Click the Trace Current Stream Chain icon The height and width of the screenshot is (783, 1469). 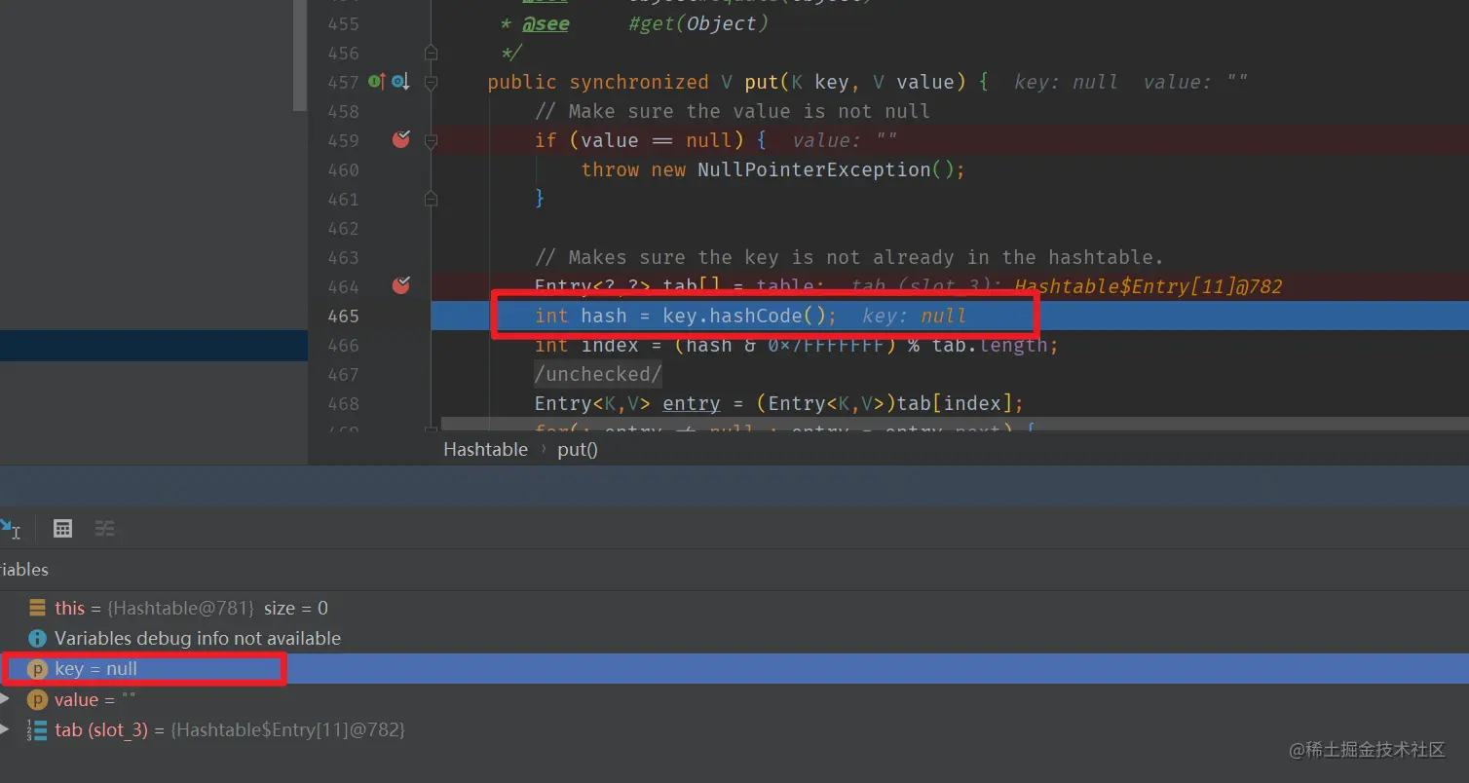pyautogui.click(x=104, y=529)
